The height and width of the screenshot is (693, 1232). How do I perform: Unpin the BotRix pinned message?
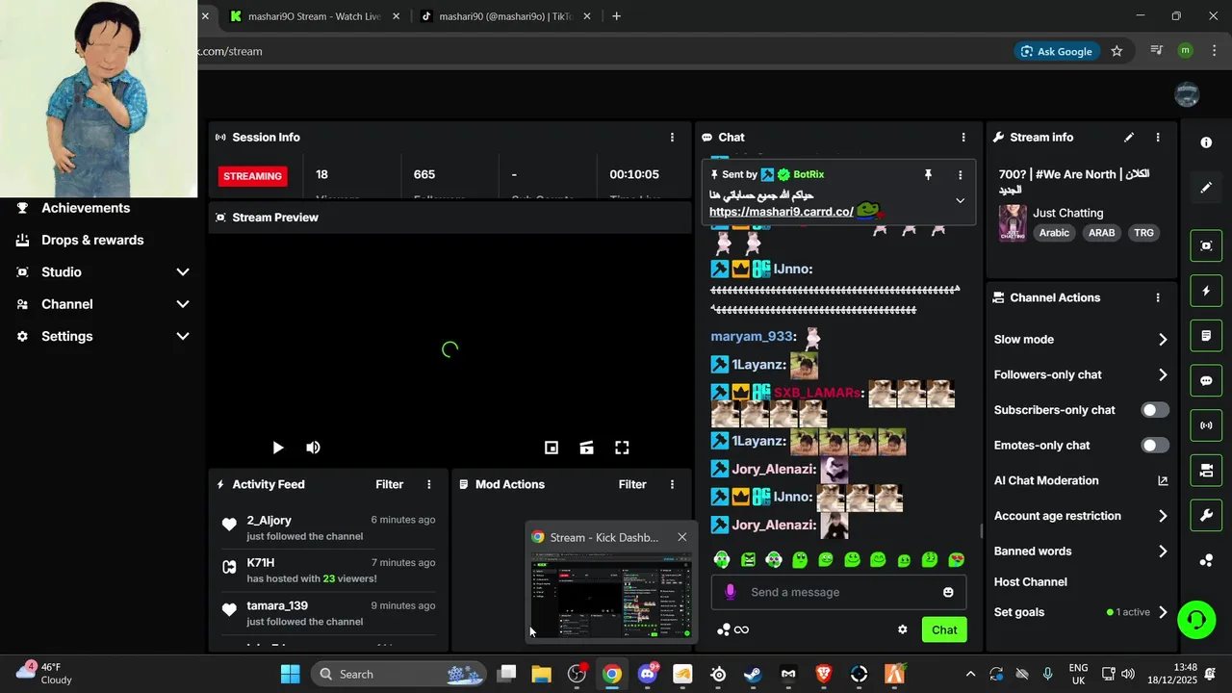point(928,174)
